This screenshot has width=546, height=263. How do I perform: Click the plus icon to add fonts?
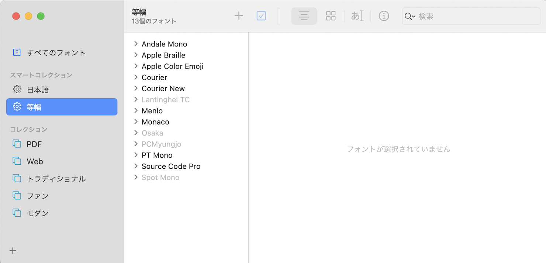tap(239, 16)
